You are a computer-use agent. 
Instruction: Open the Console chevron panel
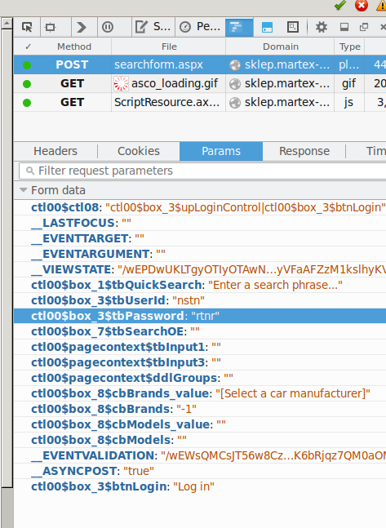tap(81, 27)
